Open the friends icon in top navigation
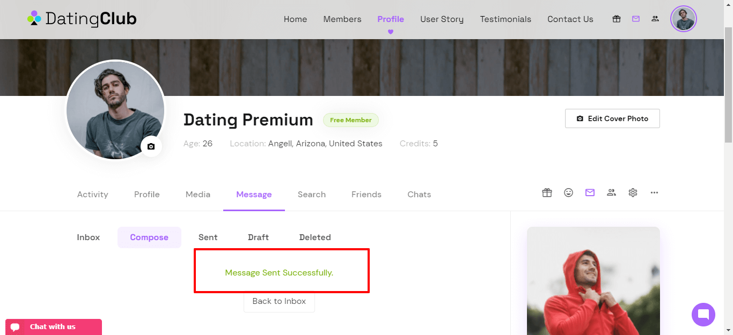The width and height of the screenshot is (733, 335). coord(655,19)
